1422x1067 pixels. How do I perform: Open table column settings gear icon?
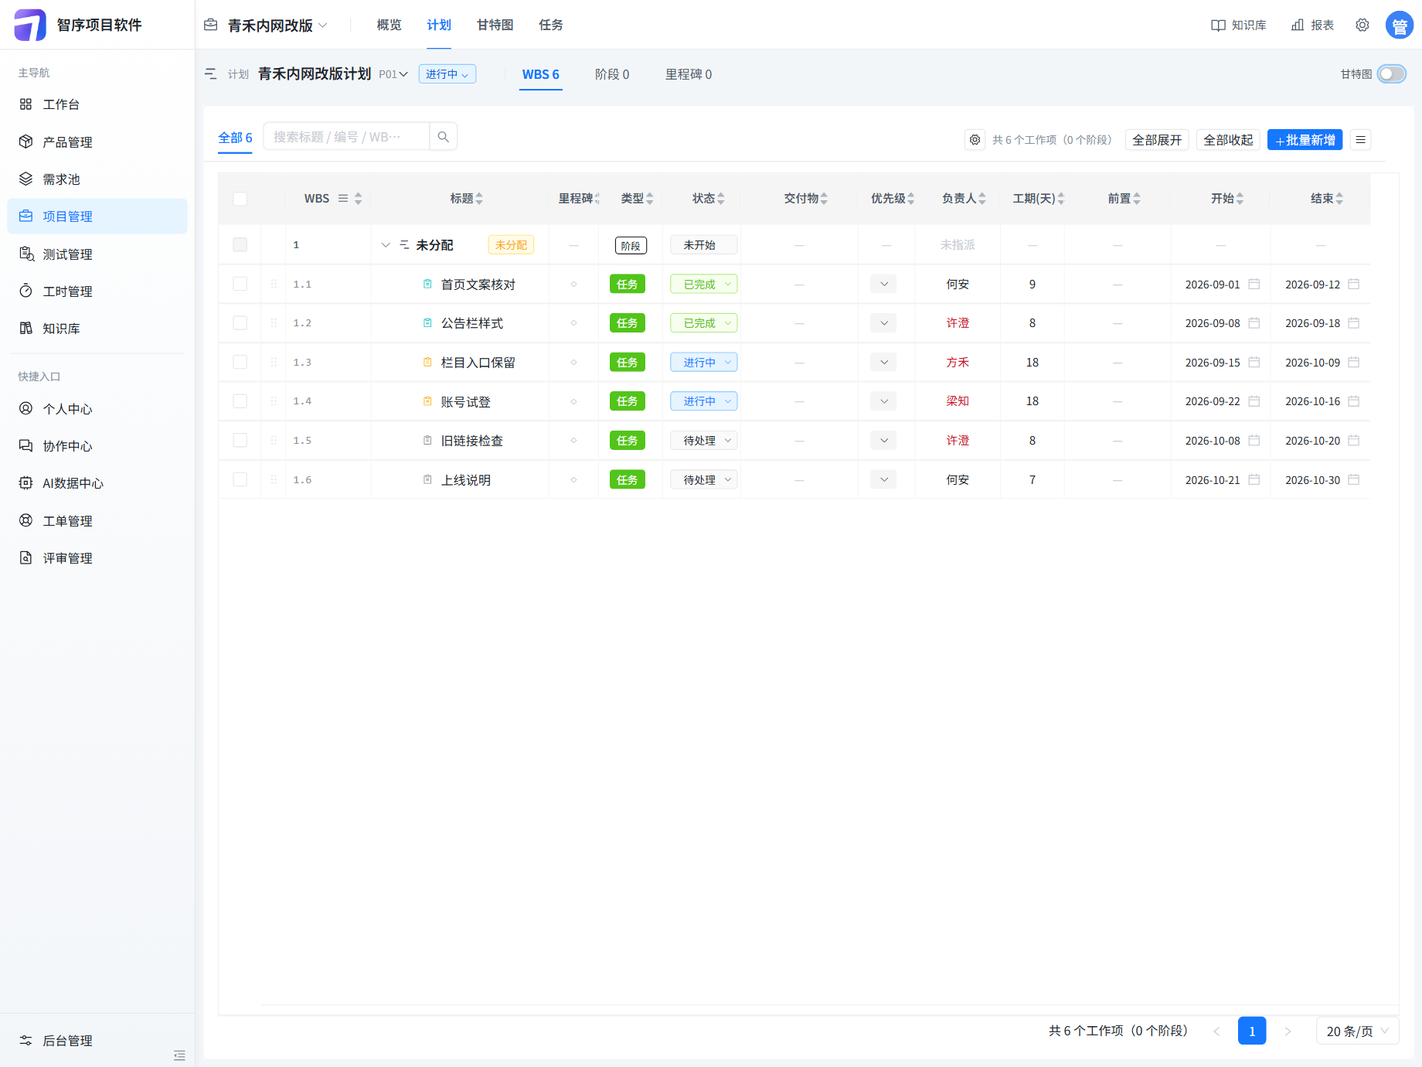click(975, 140)
